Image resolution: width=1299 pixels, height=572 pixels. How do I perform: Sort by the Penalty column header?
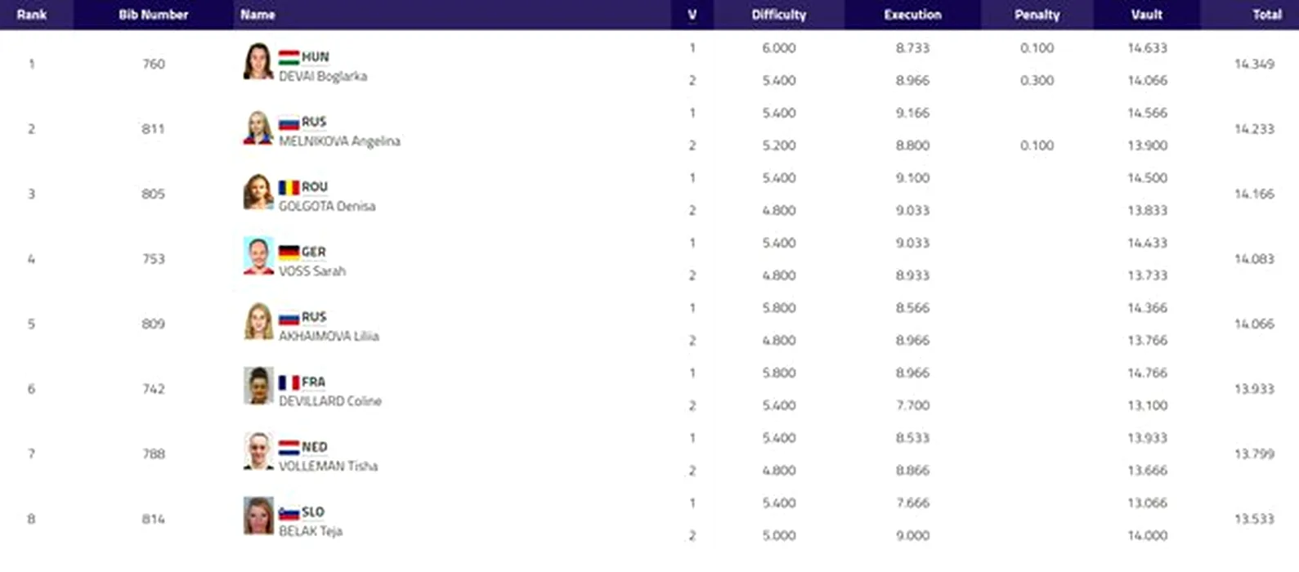click(1037, 15)
